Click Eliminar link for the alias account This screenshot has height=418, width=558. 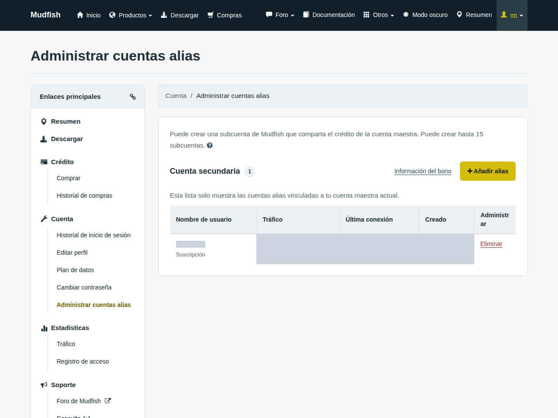[x=491, y=244]
